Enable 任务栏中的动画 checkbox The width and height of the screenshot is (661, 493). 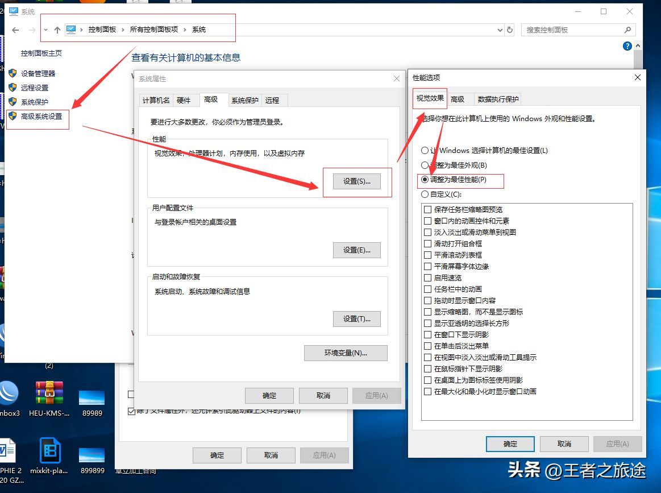point(427,289)
